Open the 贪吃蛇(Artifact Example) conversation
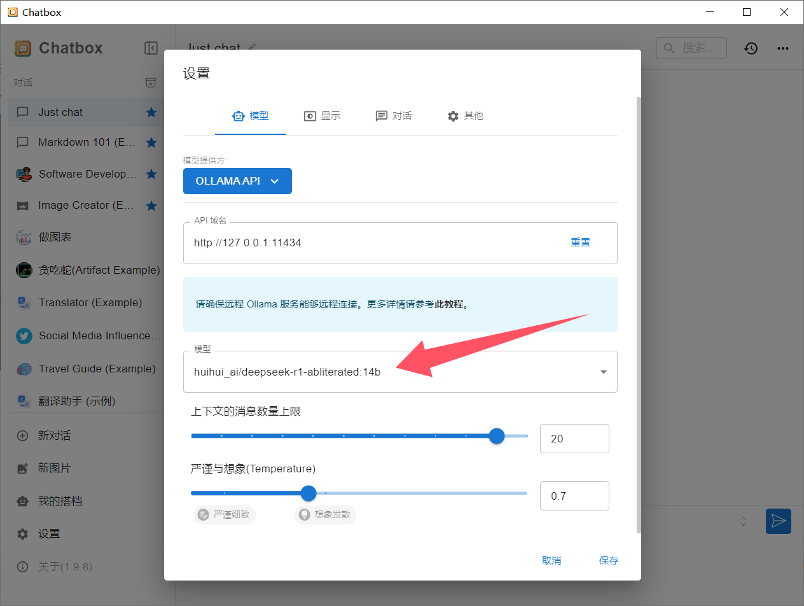This screenshot has width=804, height=606. click(88, 270)
